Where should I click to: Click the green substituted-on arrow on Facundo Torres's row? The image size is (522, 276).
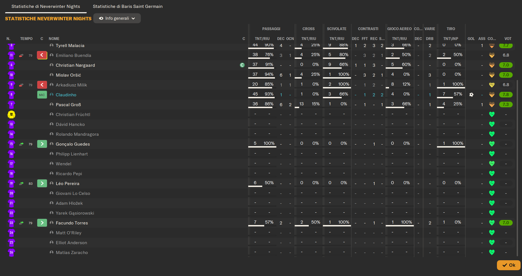point(42,223)
